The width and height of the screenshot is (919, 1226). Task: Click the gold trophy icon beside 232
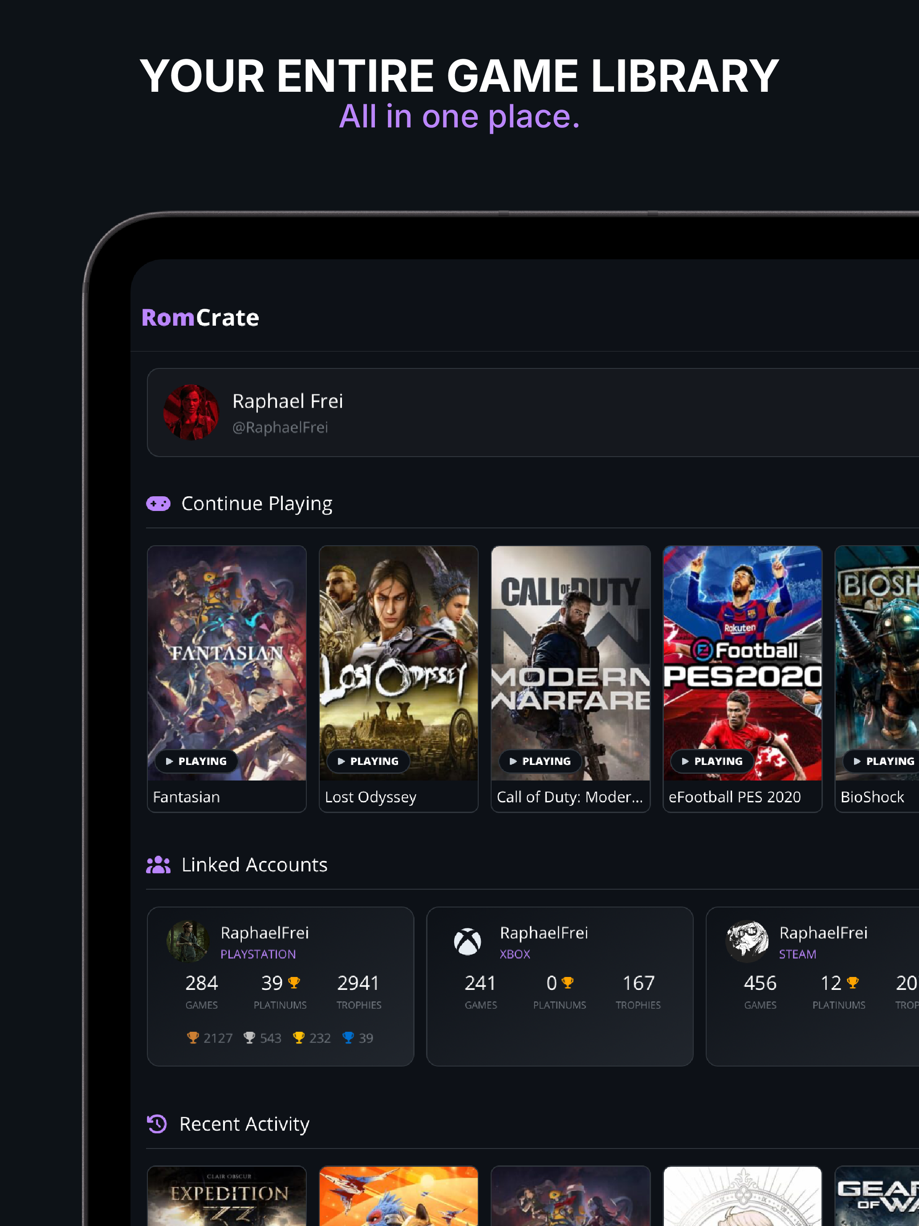(299, 1038)
